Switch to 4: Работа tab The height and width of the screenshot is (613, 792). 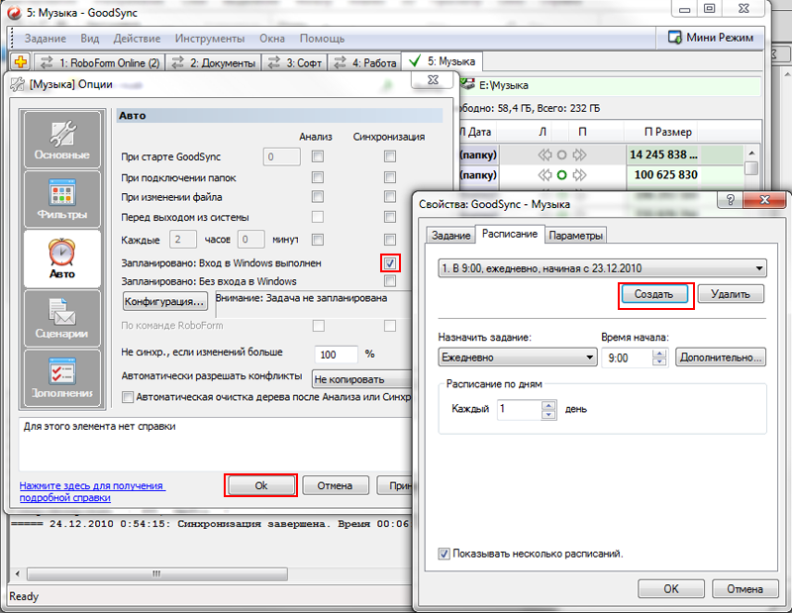click(364, 62)
